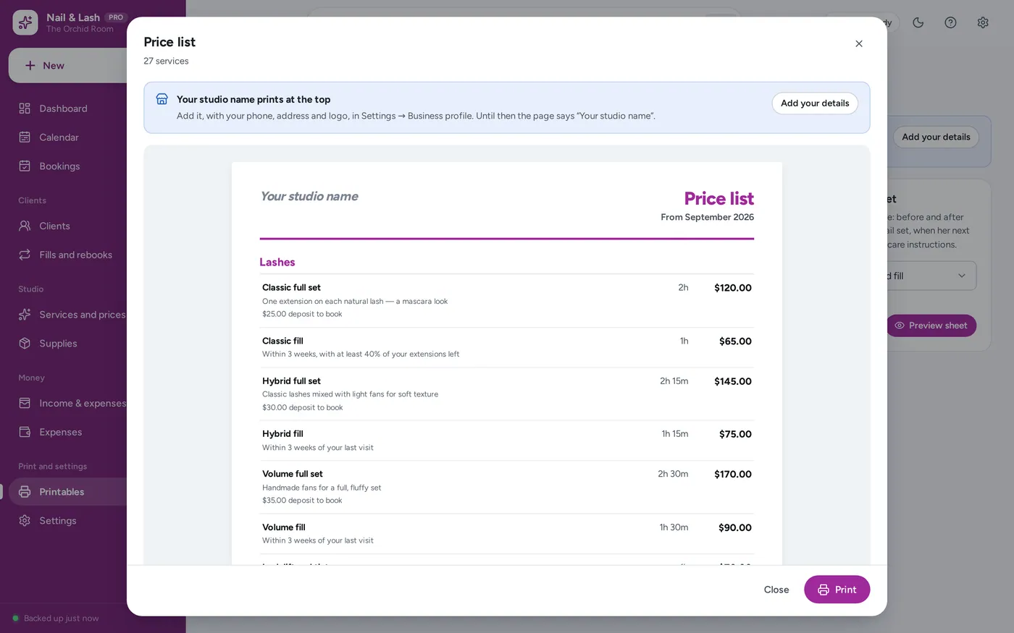Print the price list
The width and height of the screenshot is (1014, 633).
pos(837,590)
